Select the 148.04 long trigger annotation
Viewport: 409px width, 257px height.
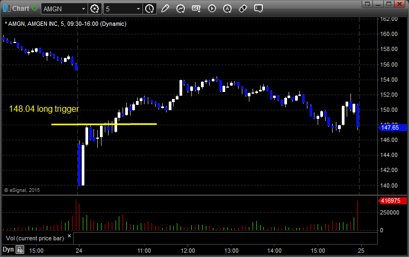(x=44, y=109)
